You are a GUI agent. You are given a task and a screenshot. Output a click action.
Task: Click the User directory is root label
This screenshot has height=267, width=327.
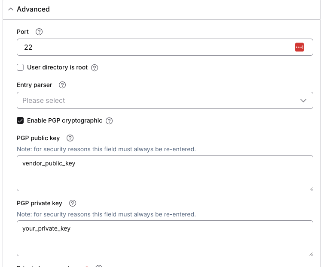[x=57, y=67]
